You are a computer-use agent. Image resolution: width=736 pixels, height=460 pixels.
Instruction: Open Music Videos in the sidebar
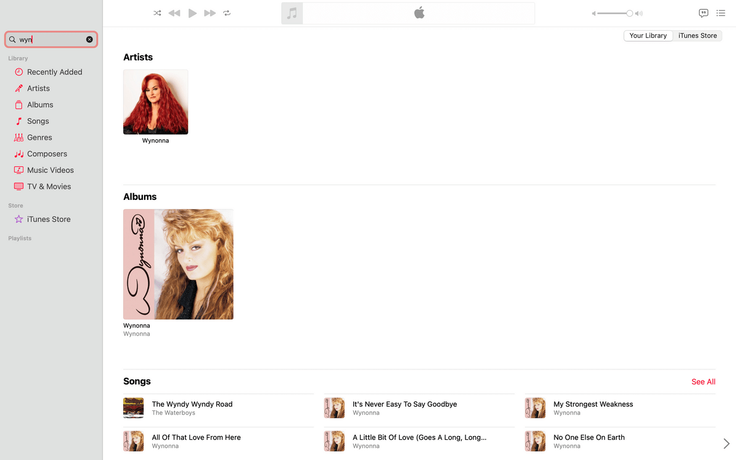51,170
